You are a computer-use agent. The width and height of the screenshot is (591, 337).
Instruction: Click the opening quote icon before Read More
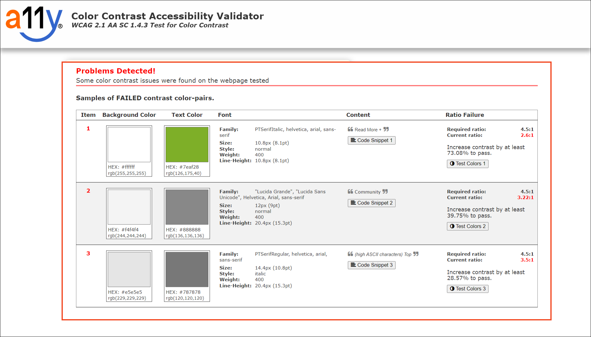click(350, 129)
